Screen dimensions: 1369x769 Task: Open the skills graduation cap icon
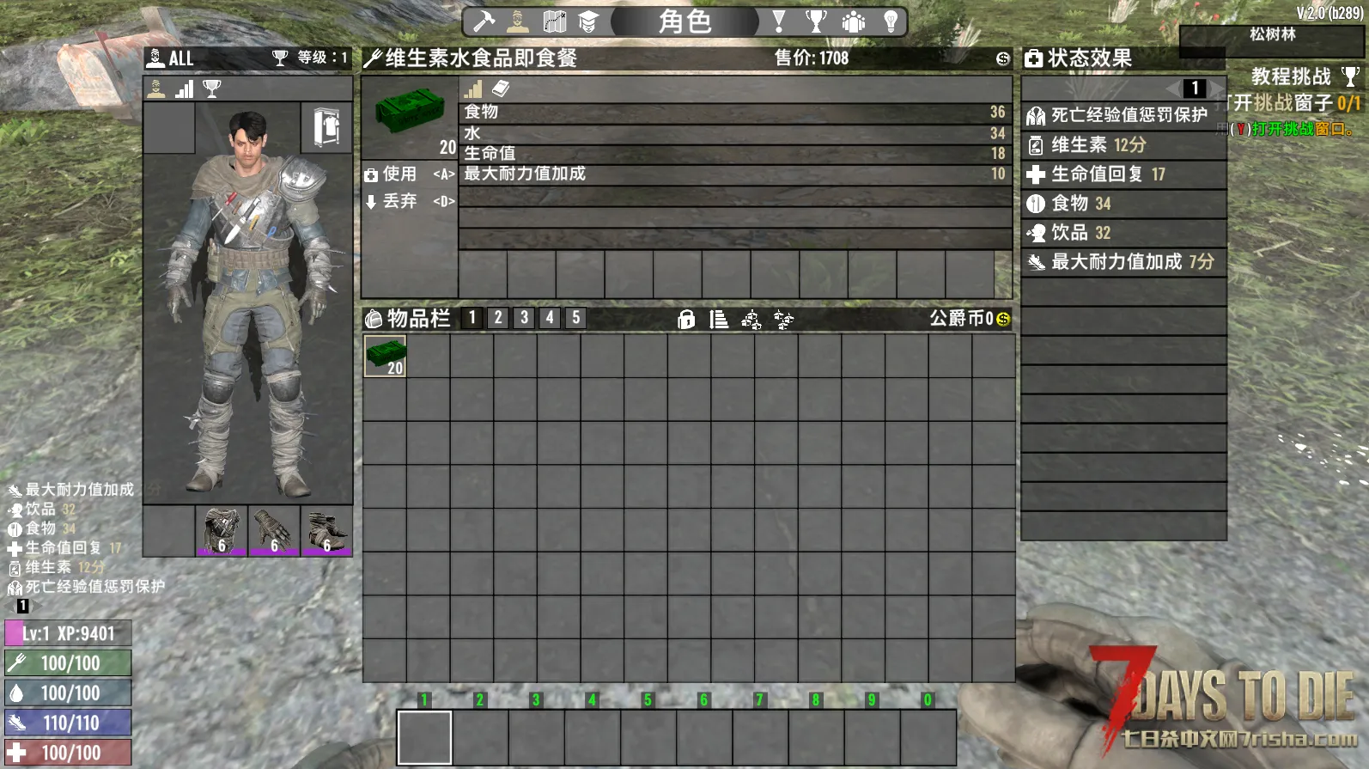[x=588, y=21]
